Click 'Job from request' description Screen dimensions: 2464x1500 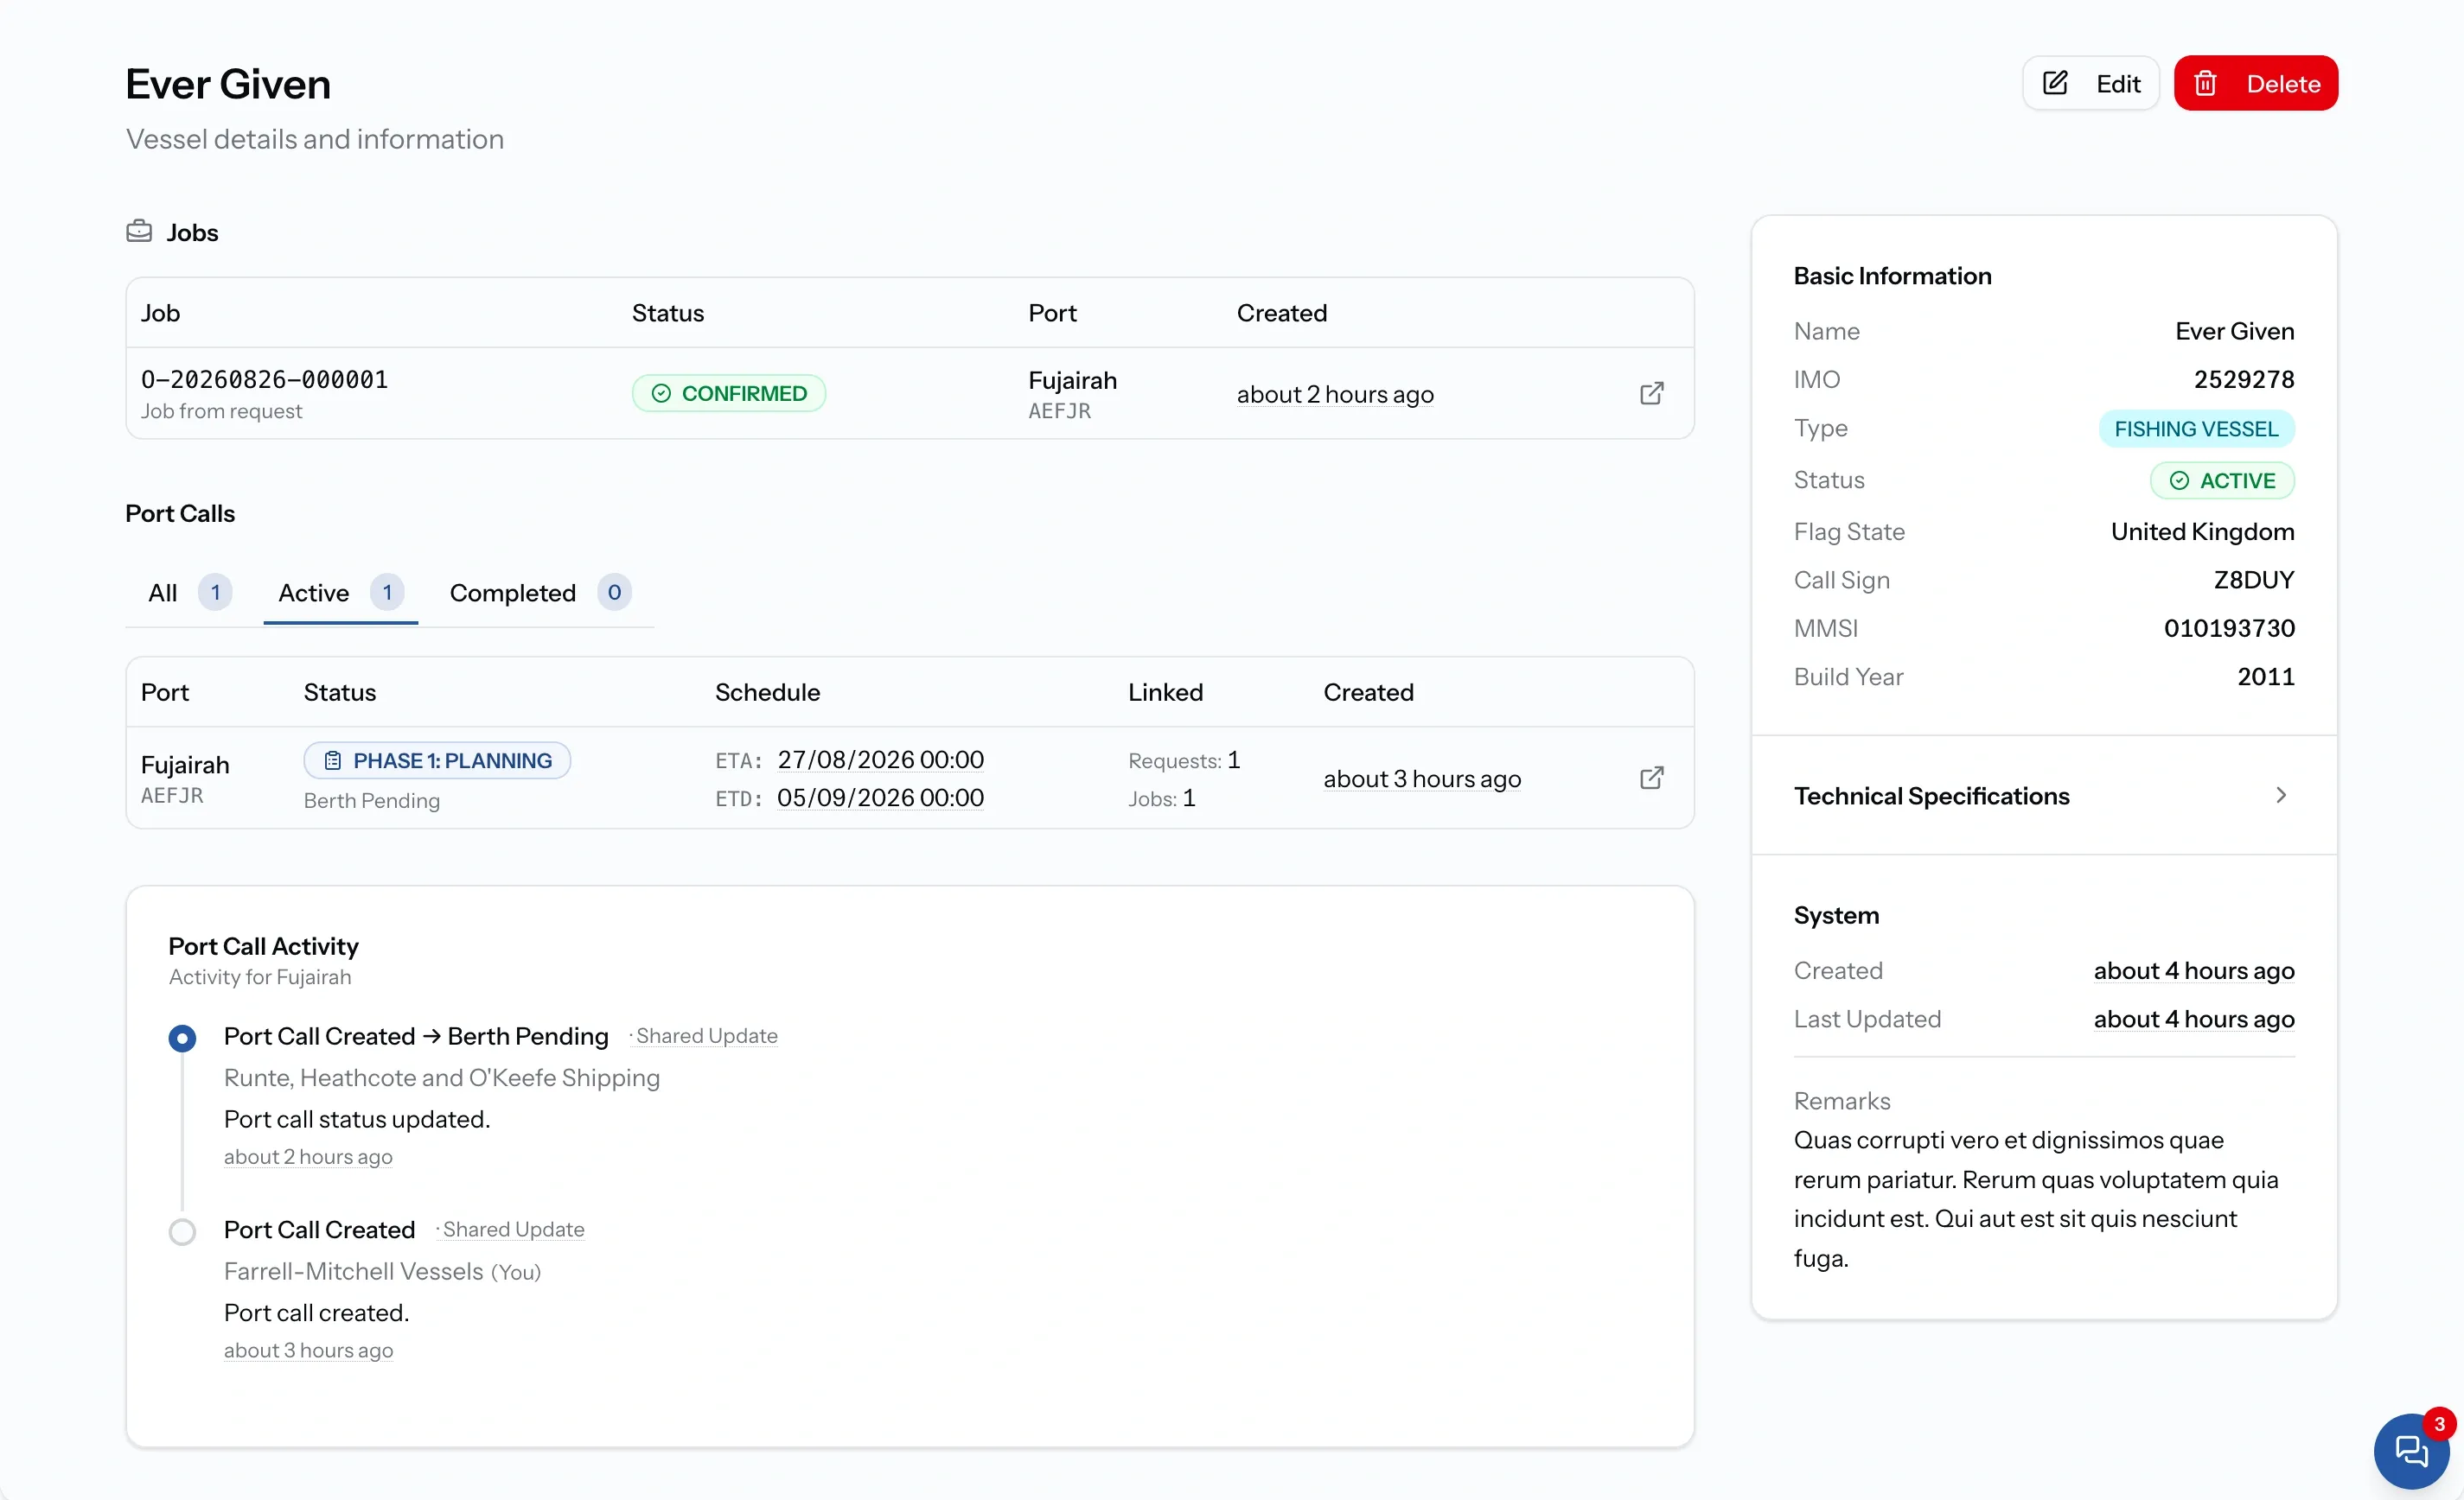tap(221, 410)
